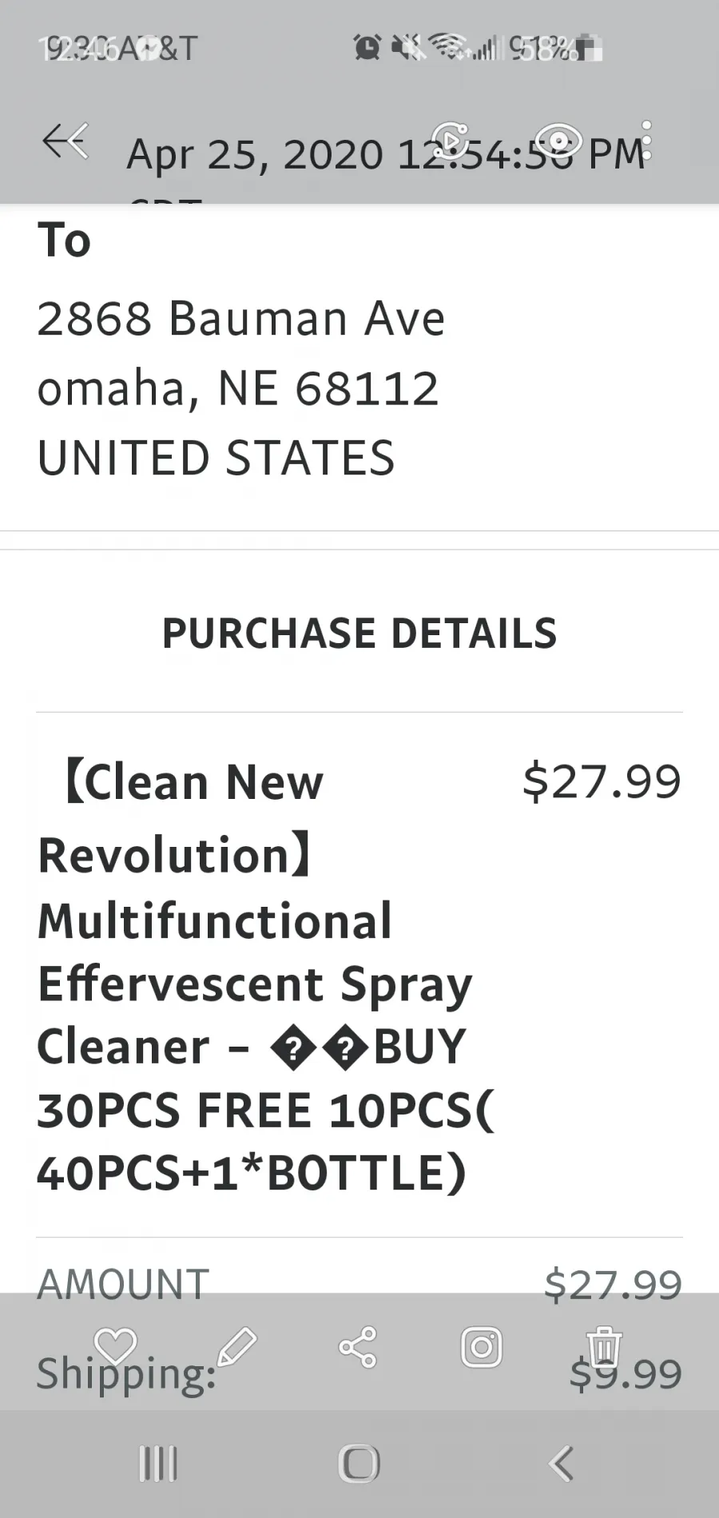Screen dimensions: 719x1518
Task: Tap the system back chevron
Action: pos(562,1464)
